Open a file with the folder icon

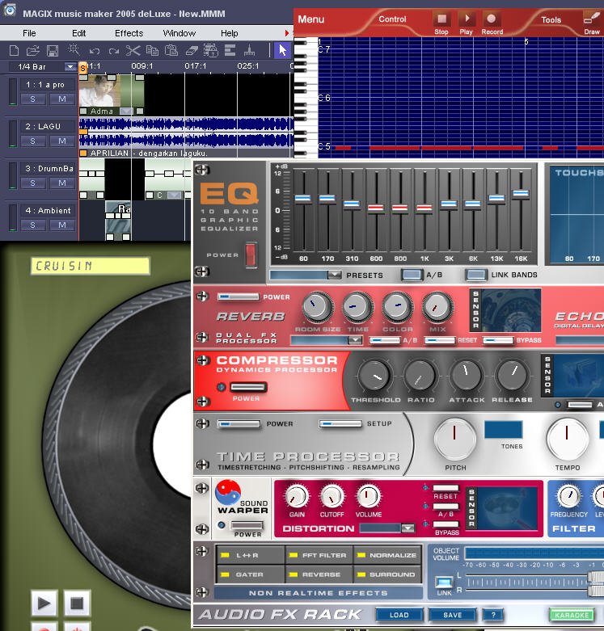point(33,51)
